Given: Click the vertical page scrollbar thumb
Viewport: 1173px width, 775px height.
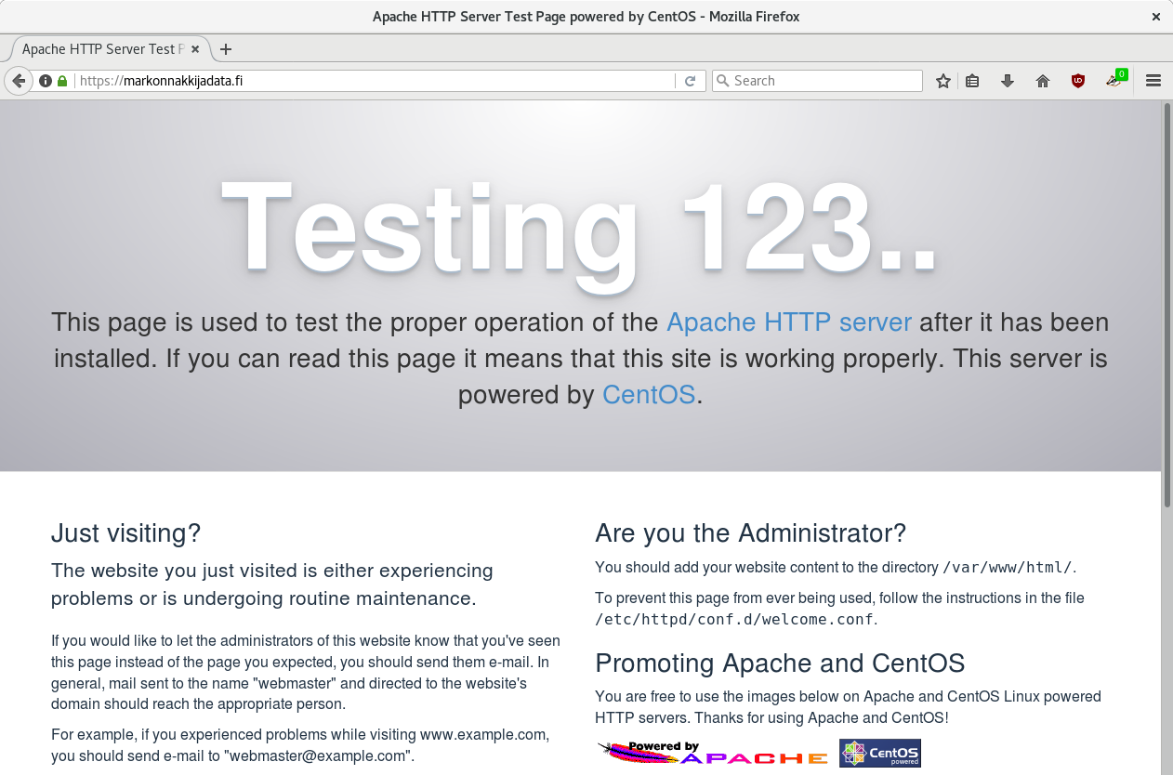Looking at the screenshot, I should [x=1166, y=307].
